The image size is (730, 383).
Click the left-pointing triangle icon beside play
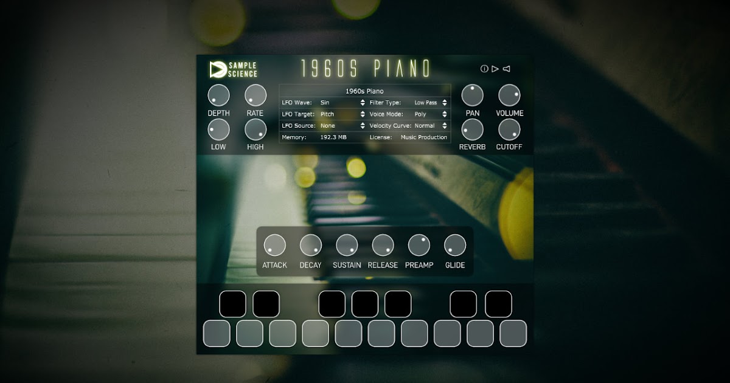506,69
